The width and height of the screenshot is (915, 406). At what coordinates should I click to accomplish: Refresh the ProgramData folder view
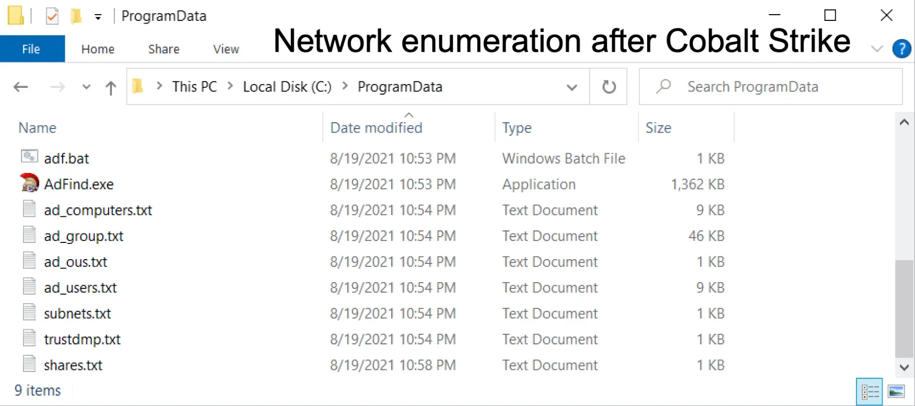click(608, 87)
